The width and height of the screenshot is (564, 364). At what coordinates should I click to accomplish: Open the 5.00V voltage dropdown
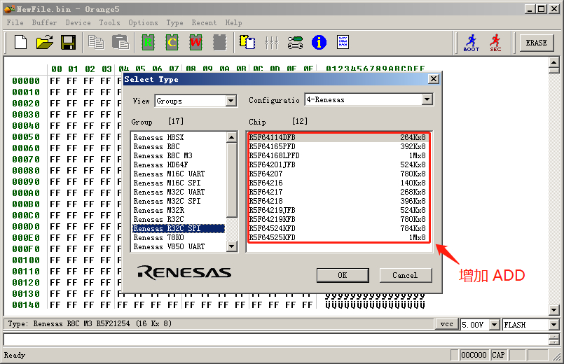494,325
